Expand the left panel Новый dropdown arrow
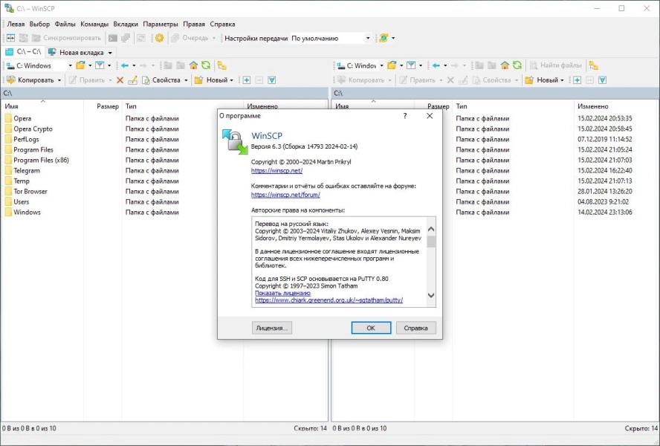 point(231,80)
